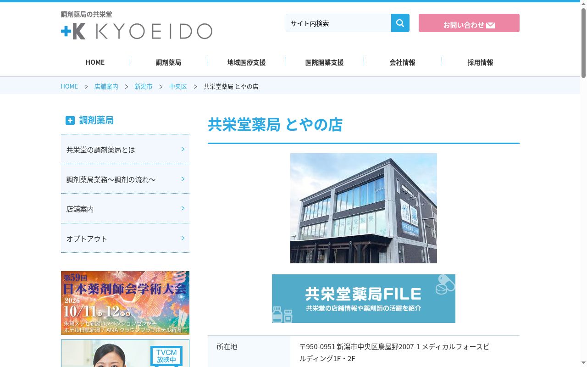Click the お問い合わせ contact button
This screenshot has height=367, width=587.
(x=469, y=23)
